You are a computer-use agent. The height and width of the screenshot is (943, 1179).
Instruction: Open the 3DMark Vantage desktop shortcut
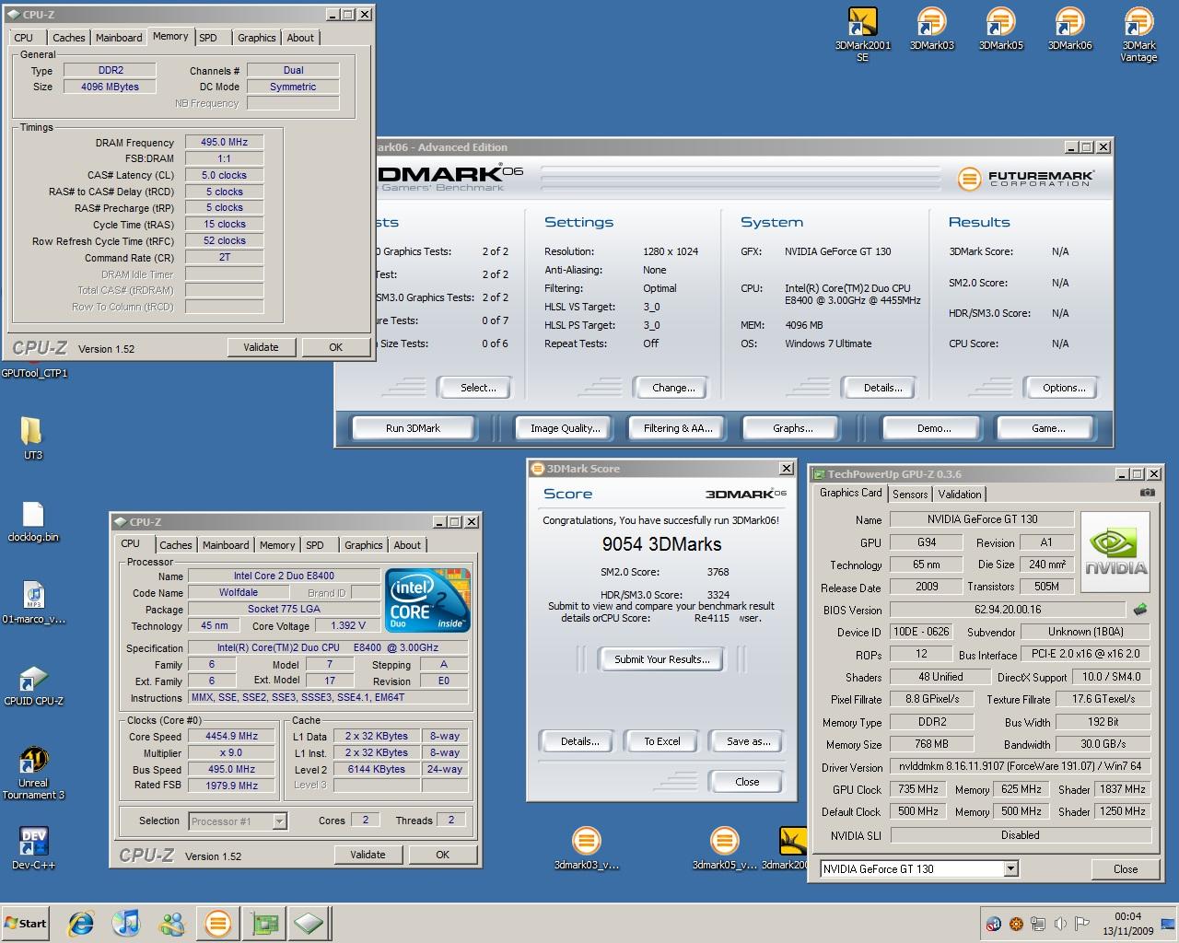click(x=1138, y=35)
